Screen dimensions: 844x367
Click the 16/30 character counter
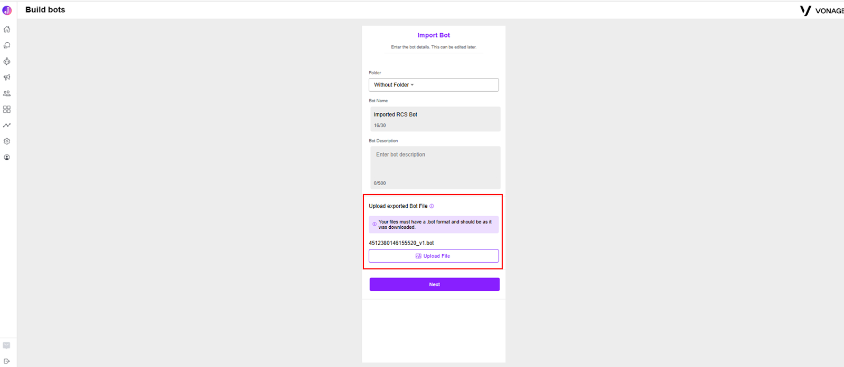pyautogui.click(x=380, y=125)
